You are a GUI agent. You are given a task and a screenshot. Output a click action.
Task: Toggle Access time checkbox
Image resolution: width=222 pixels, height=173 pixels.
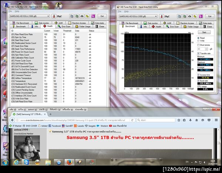[x=198, y=75]
